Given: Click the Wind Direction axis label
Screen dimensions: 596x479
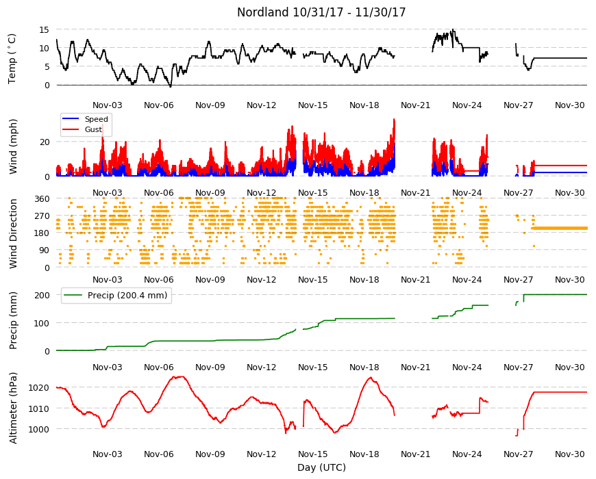Looking at the screenshot, I should click(13, 233).
